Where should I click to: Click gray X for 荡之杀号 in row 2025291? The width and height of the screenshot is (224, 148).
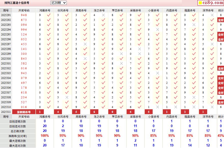coord(103,15)
